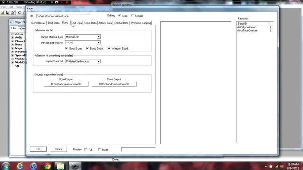Toggle the Weapon Blood checkbox

(109, 48)
